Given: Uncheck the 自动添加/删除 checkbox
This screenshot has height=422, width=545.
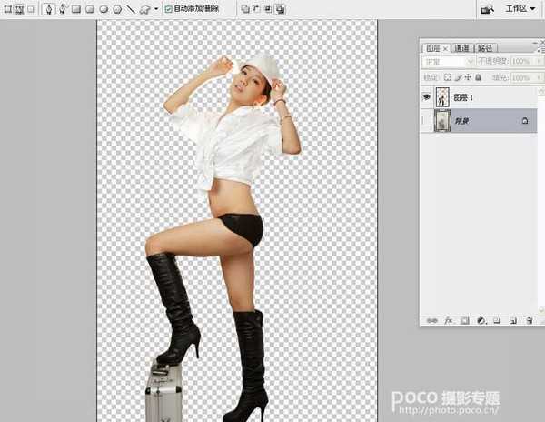Looking at the screenshot, I should [167, 8].
